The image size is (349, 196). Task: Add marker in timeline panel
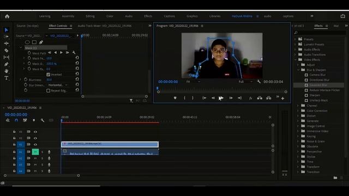(34, 120)
